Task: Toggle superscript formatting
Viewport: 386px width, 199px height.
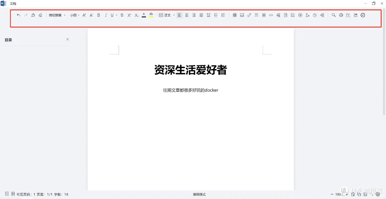Action: [129, 15]
